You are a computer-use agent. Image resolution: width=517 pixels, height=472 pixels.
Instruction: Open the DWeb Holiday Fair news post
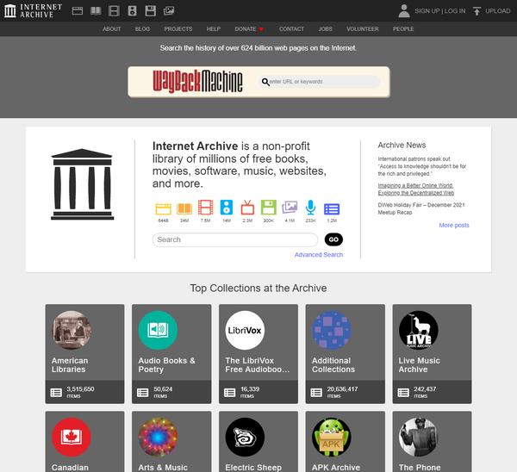click(x=421, y=208)
